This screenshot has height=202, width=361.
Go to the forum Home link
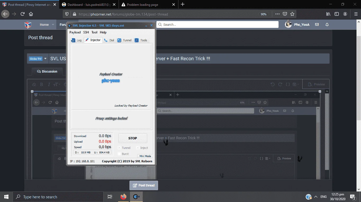click(x=44, y=25)
